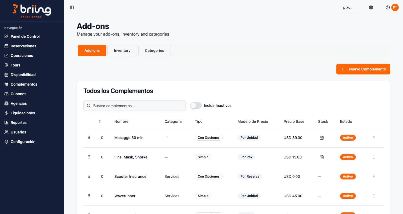403x214 pixels.
Task: Click the Operaciones checkbox icon
Action: click(x=6, y=56)
